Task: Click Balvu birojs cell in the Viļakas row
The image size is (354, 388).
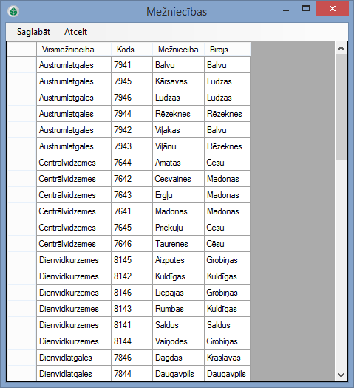Action: tap(228, 130)
